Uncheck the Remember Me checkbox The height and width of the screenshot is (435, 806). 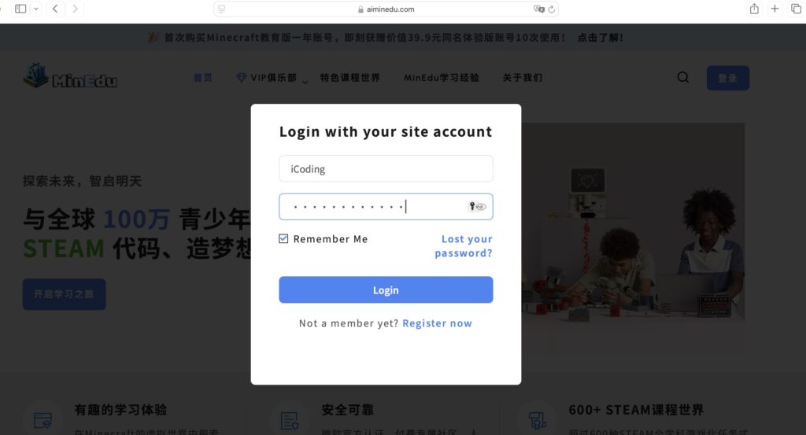tap(283, 239)
